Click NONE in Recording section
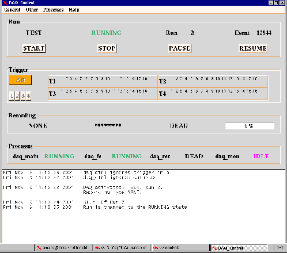287x253 pixels. (38, 126)
